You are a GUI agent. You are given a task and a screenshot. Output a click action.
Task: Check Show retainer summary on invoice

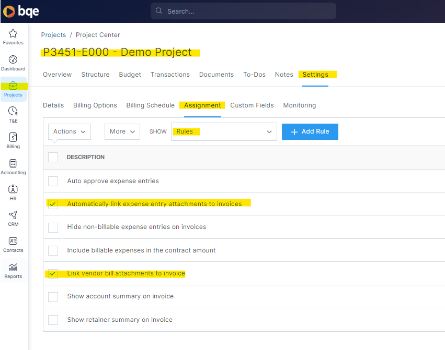coord(53,320)
